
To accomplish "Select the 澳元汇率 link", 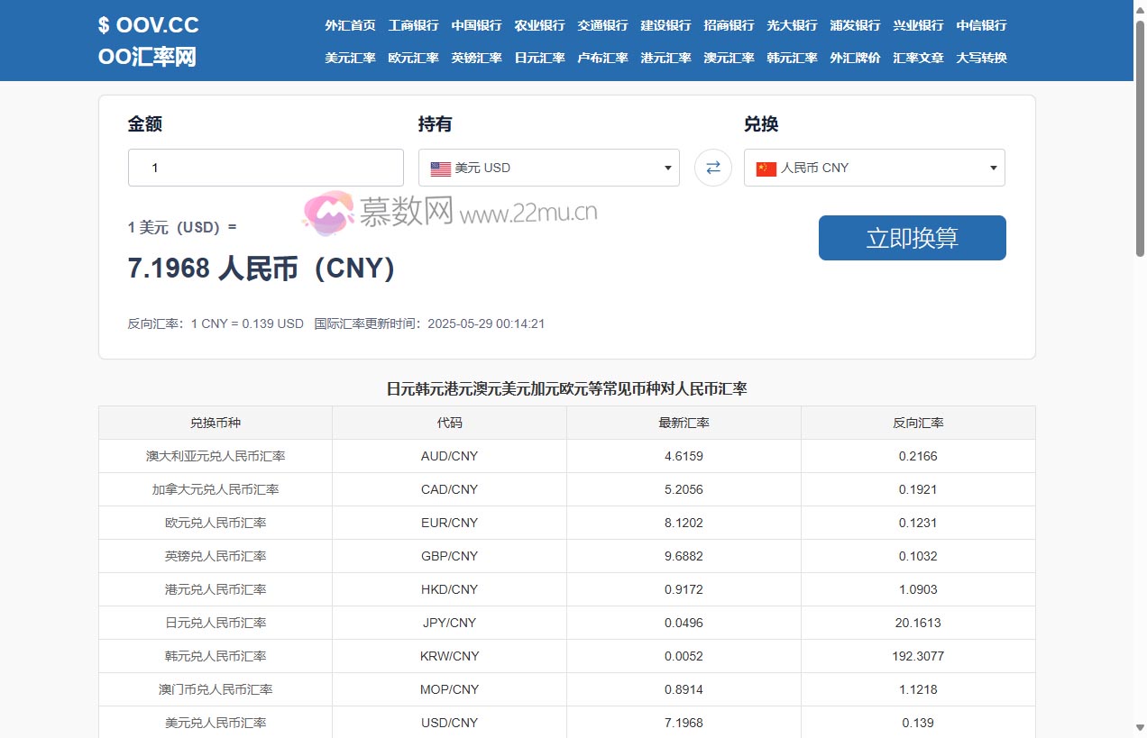I will [729, 58].
